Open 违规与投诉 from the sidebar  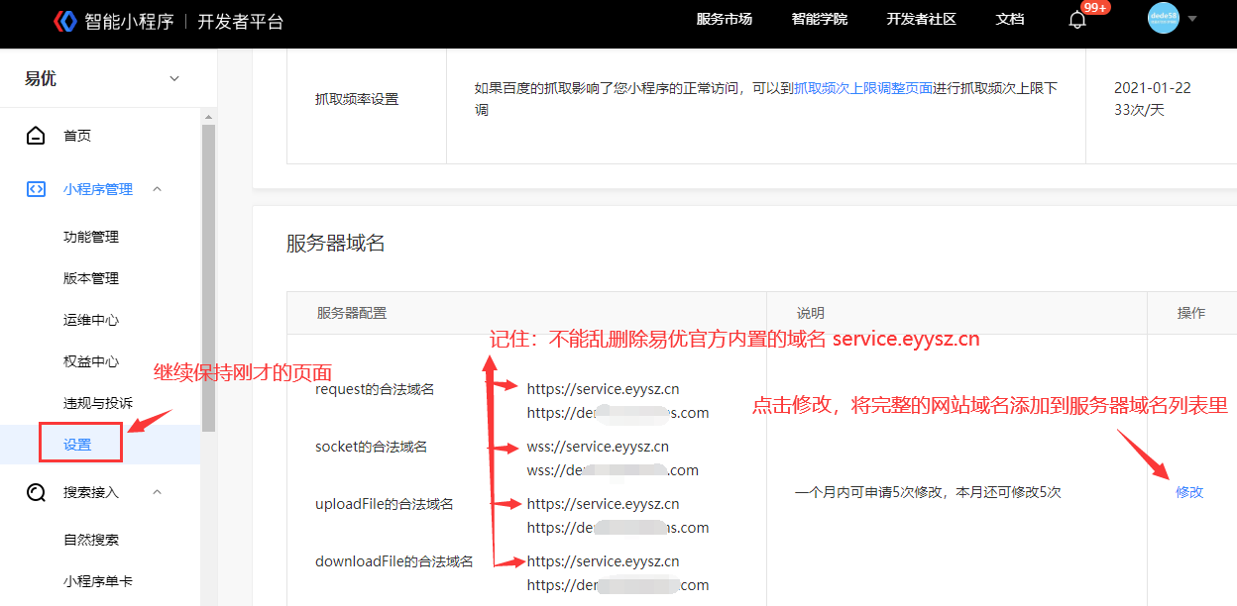[x=99, y=402]
